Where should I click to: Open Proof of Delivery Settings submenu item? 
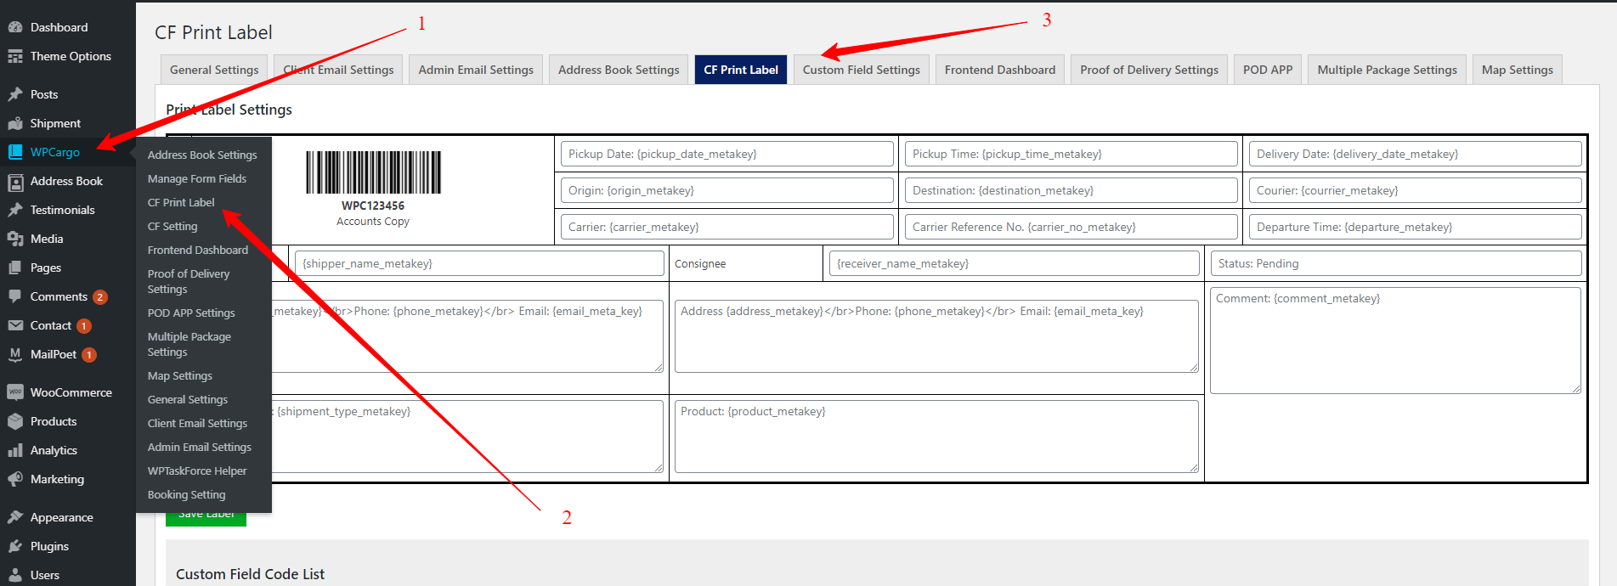click(189, 281)
